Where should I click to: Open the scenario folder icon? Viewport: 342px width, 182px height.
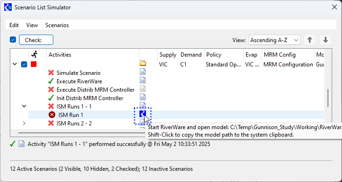tap(143, 64)
